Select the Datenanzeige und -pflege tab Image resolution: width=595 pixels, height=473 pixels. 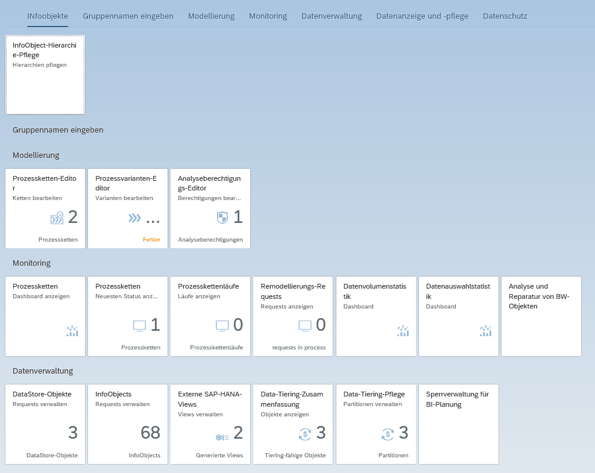422,16
